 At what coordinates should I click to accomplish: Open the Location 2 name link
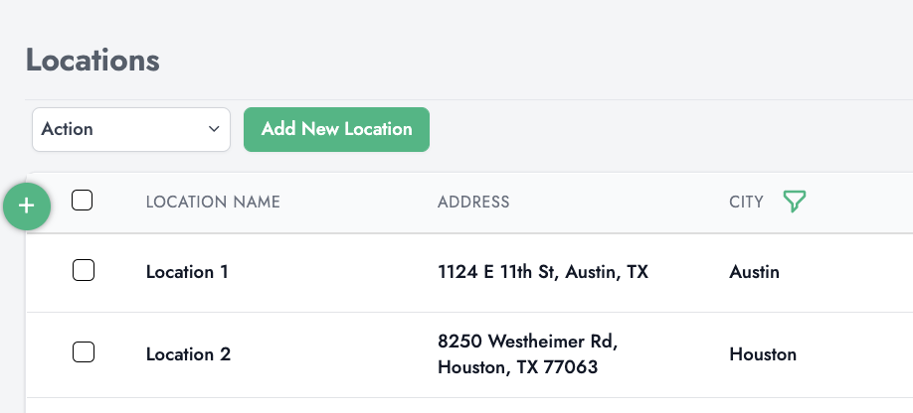point(188,354)
